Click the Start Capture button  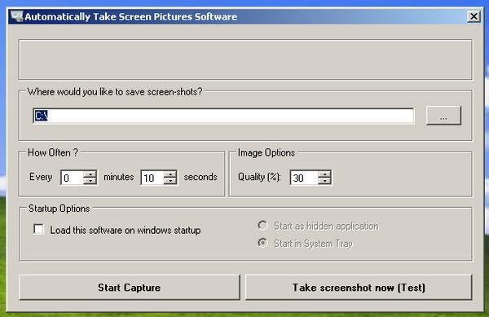pos(130,288)
